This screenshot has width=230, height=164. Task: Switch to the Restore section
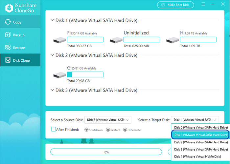20,48
